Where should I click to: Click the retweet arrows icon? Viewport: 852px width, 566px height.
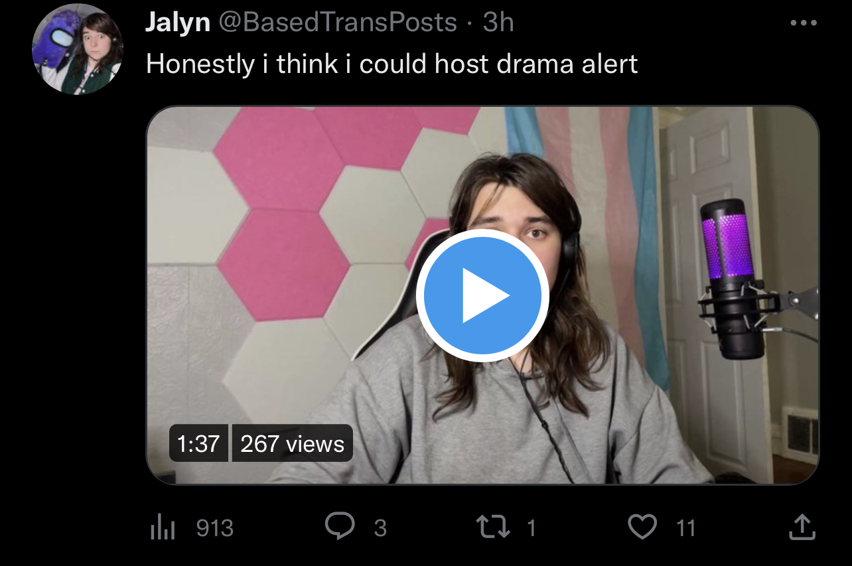click(x=494, y=528)
